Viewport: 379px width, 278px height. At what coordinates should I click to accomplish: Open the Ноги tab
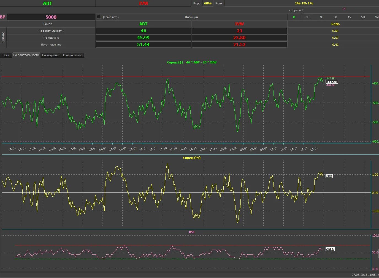pyautogui.click(x=6, y=55)
